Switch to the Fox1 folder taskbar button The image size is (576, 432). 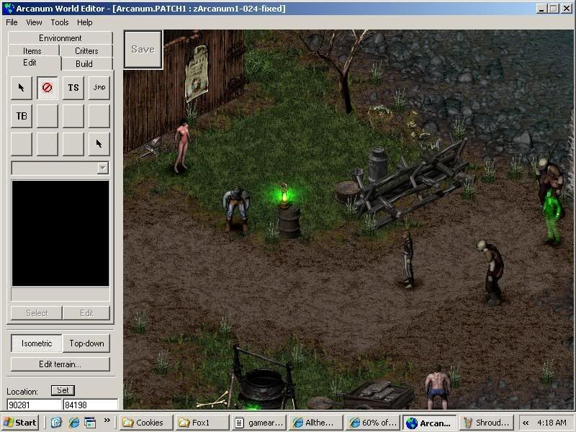[202, 423]
